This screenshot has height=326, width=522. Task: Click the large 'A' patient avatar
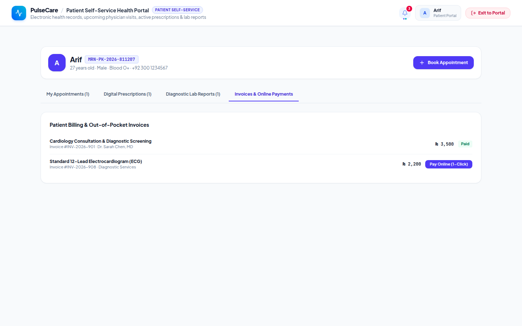pyautogui.click(x=57, y=63)
